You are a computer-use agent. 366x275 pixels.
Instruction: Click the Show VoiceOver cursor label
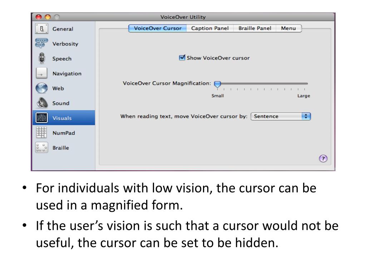pyautogui.click(x=218, y=58)
